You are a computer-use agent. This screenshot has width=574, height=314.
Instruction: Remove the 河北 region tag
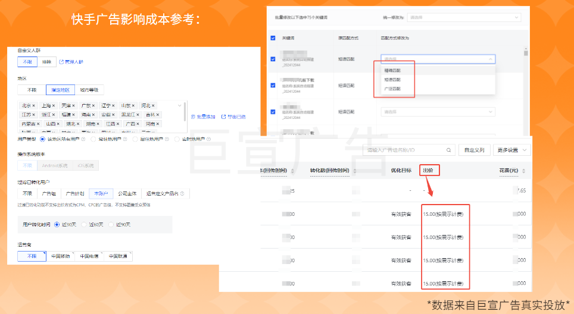[153, 106]
